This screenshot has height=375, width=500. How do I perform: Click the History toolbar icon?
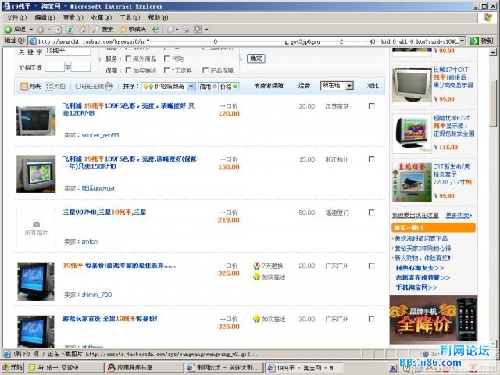click(x=155, y=30)
